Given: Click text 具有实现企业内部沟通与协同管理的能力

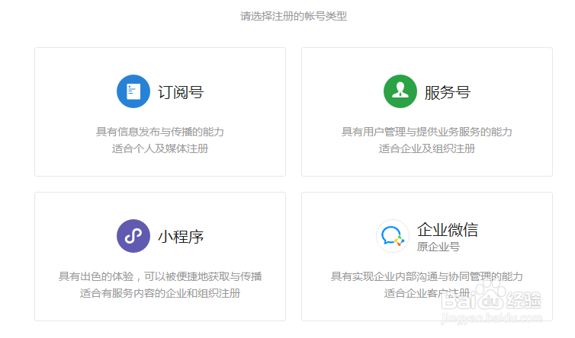Looking at the screenshot, I should [427, 276].
